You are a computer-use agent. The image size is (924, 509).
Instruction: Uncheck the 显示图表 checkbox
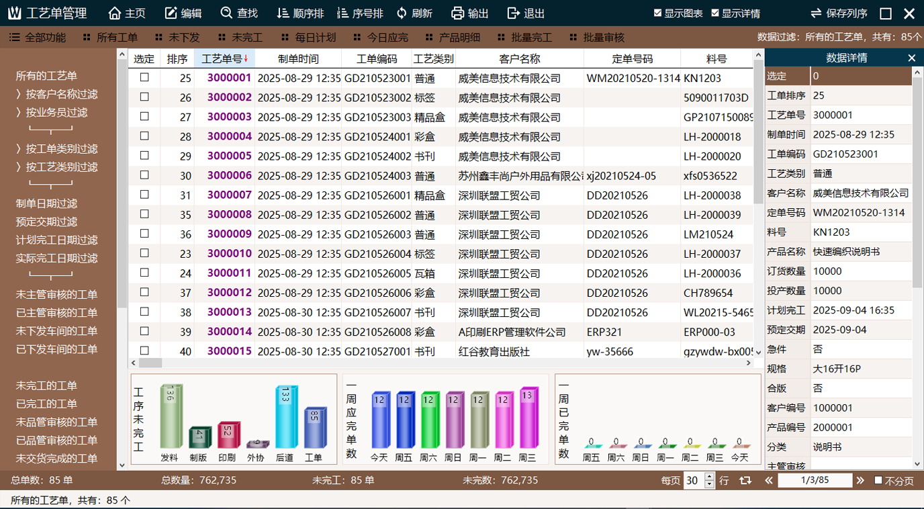pos(658,13)
